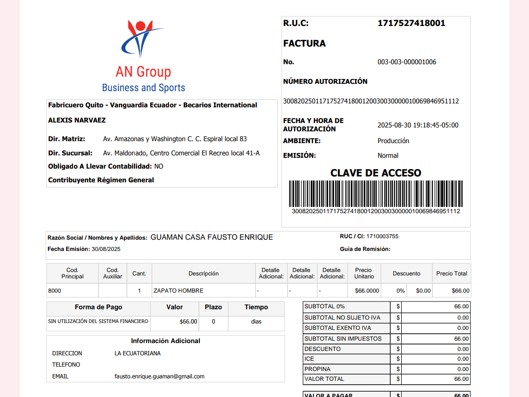Click the DIRECCION label

[67, 353]
